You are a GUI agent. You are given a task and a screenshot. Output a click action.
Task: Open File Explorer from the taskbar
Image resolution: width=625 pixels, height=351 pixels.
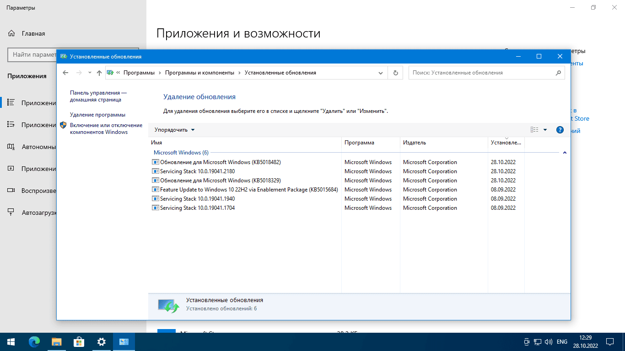pos(56,342)
